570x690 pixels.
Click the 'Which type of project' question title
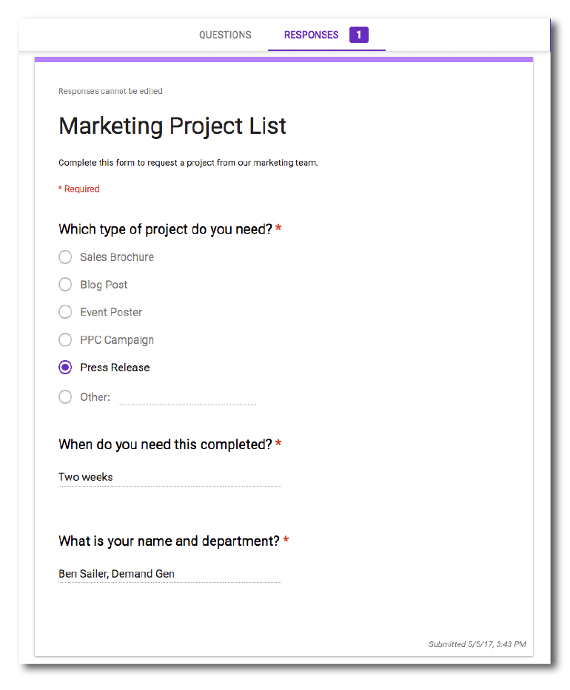click(166, 229)
